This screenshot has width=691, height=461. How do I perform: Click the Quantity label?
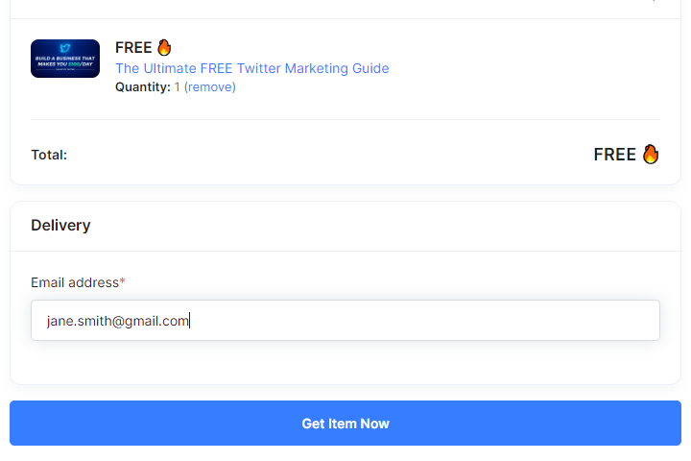pos(143,86)
